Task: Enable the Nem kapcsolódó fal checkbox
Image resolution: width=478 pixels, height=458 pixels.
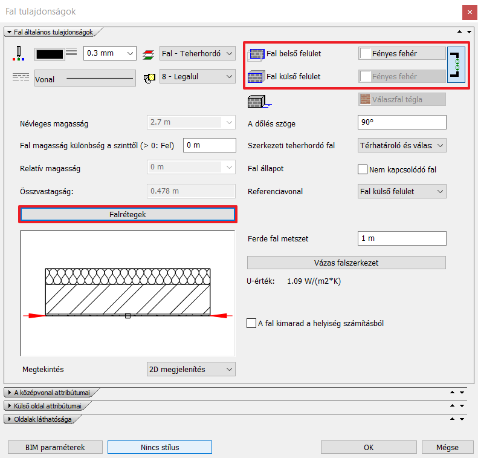Action: pos(363,169)
